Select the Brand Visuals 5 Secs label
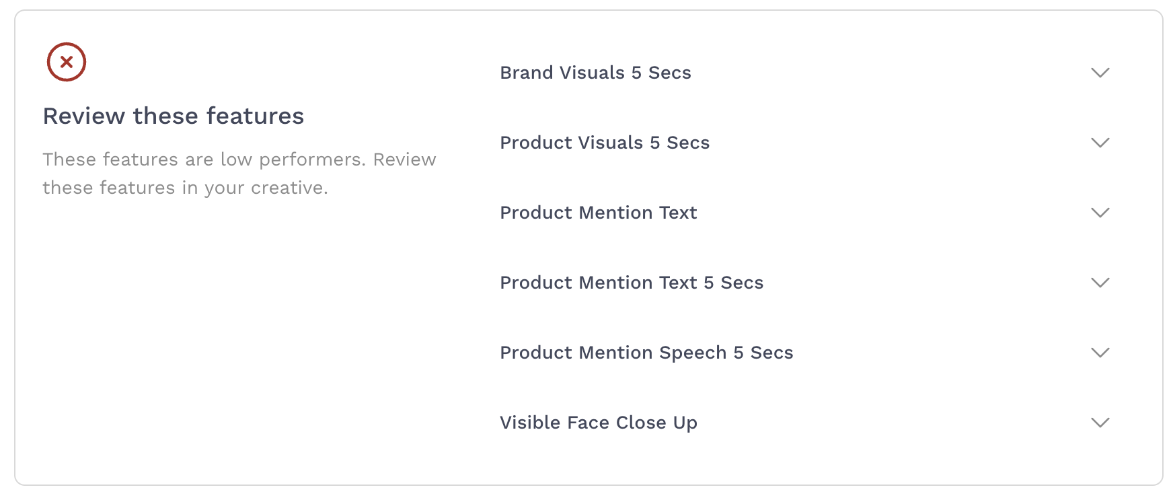The height and width of the screenshot is (502, 1173). pyautogui.click(x=595, y=73)
